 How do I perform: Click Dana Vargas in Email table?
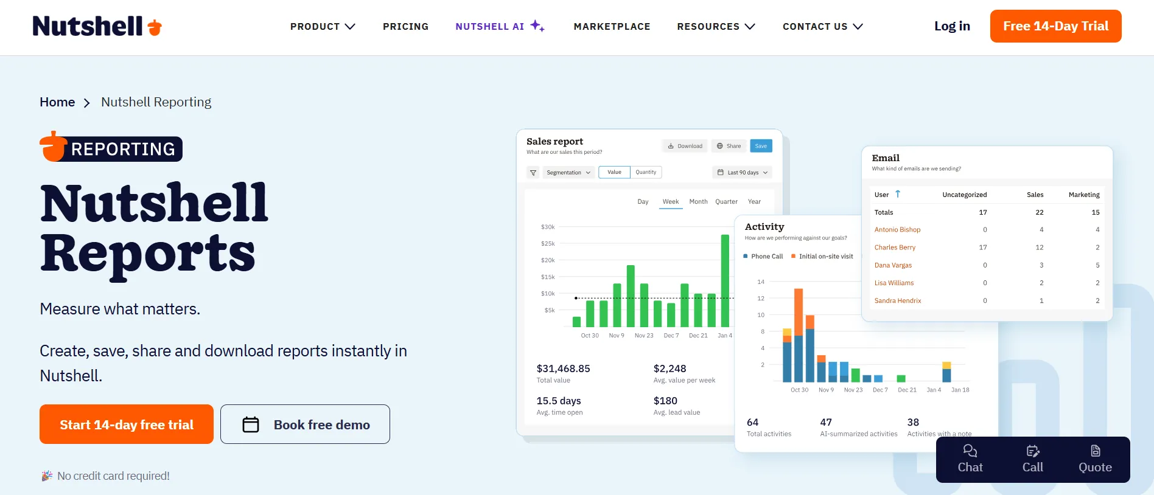[893, 265]
